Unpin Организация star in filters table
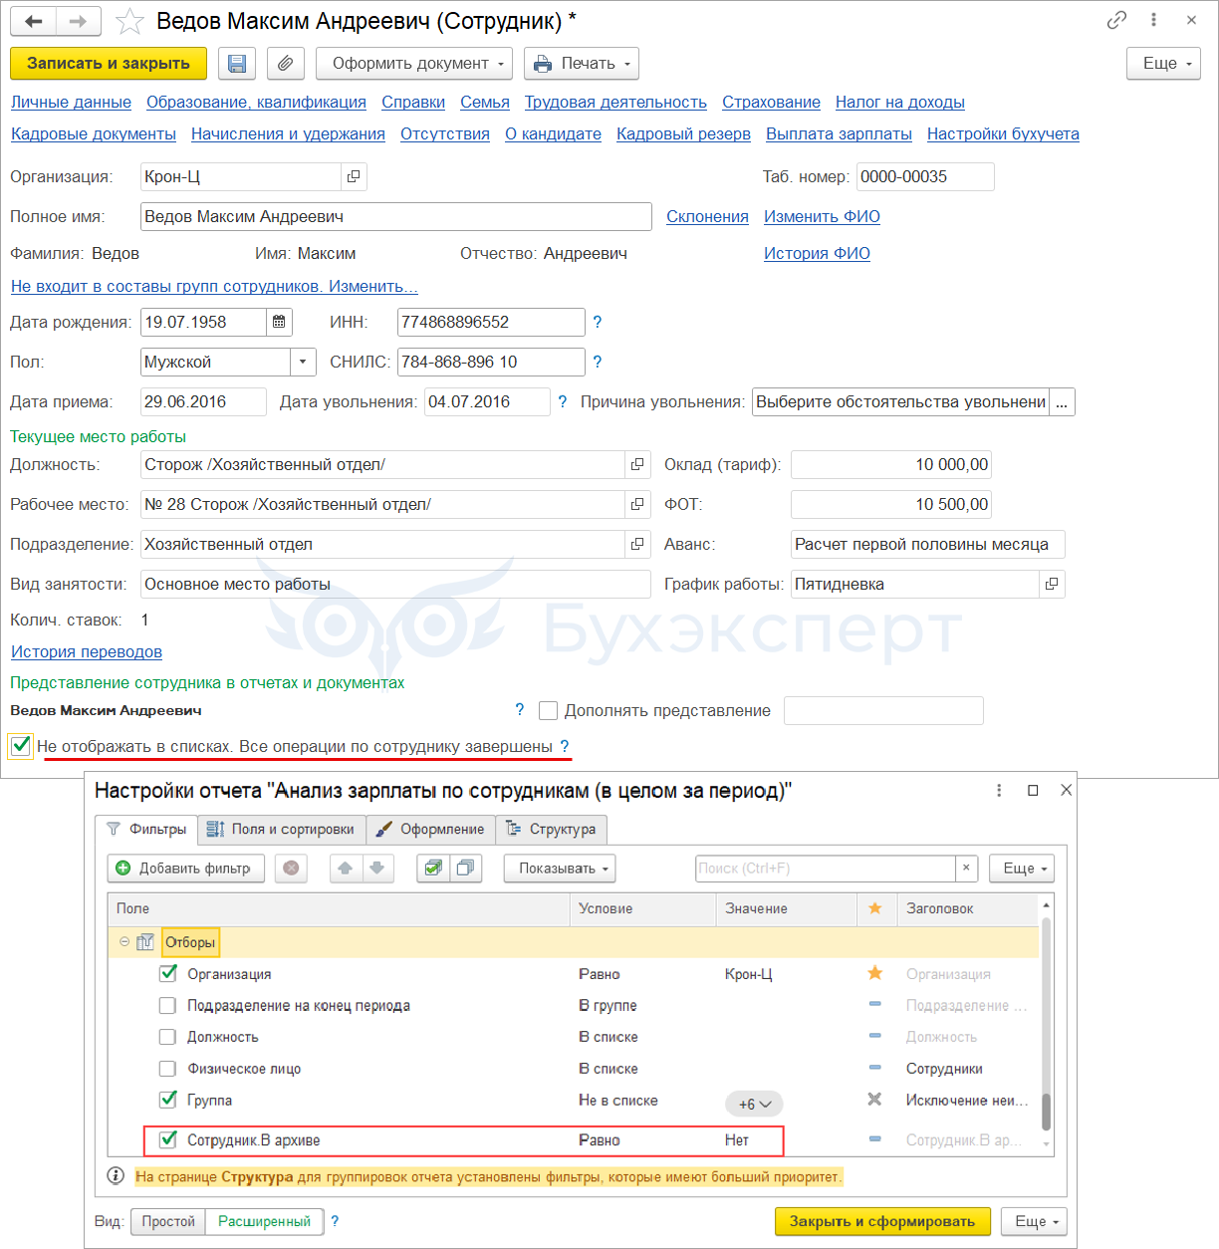The image size is (1219, 1249). pos(874,973)
